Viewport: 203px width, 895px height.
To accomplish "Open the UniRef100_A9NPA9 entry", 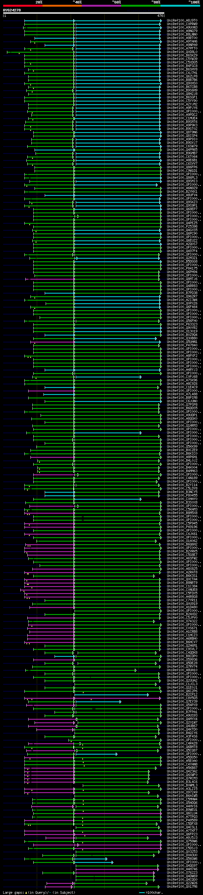I will click(x=182, y=45).
